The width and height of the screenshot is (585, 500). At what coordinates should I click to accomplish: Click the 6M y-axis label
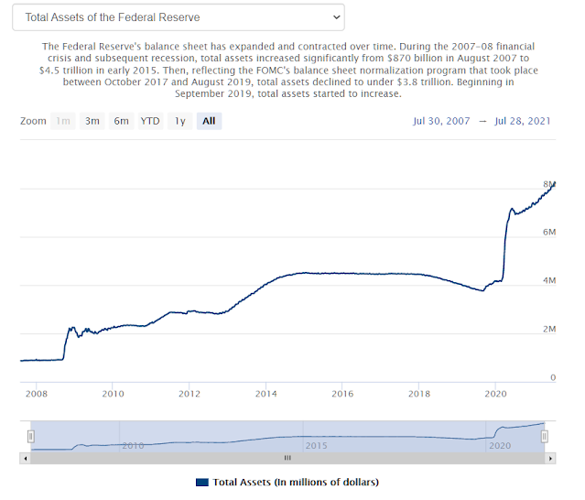[549, 232]
